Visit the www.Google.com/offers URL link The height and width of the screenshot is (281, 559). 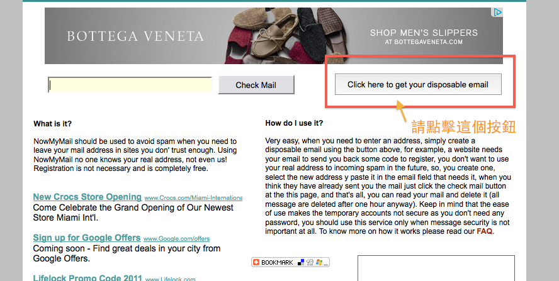(x=176, y=239)
